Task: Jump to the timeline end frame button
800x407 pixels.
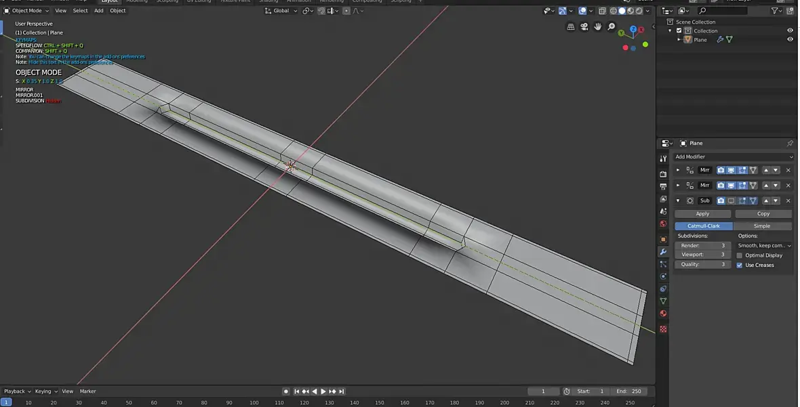Action: pos(342,391)
